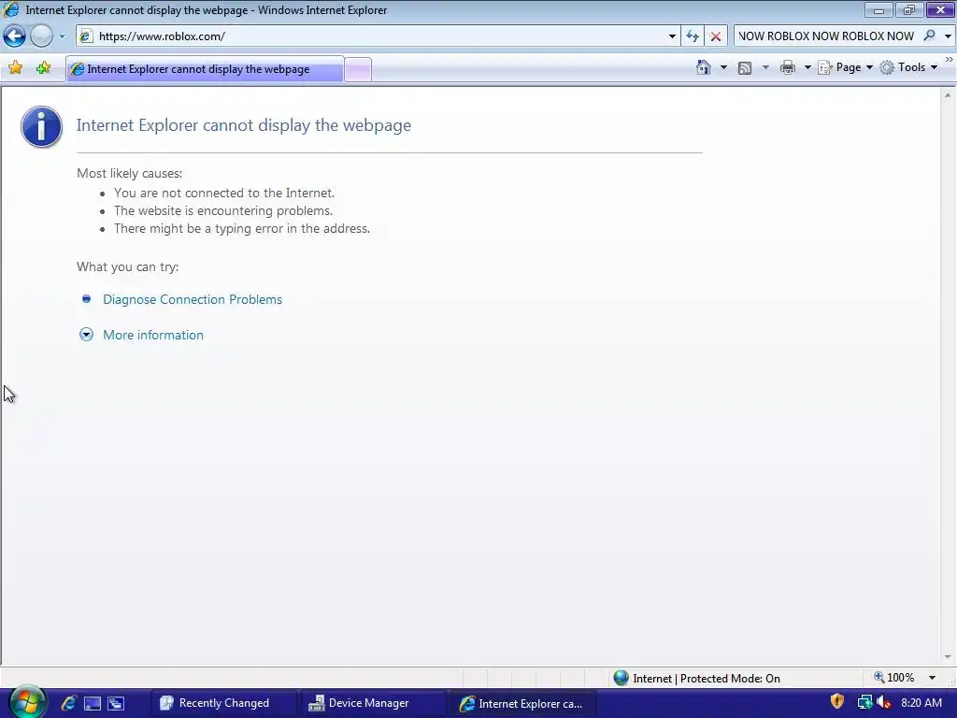Expand More information arrow button
This screenshot has height=718, width=957.
pyautogui.click(x=86, y=335)
